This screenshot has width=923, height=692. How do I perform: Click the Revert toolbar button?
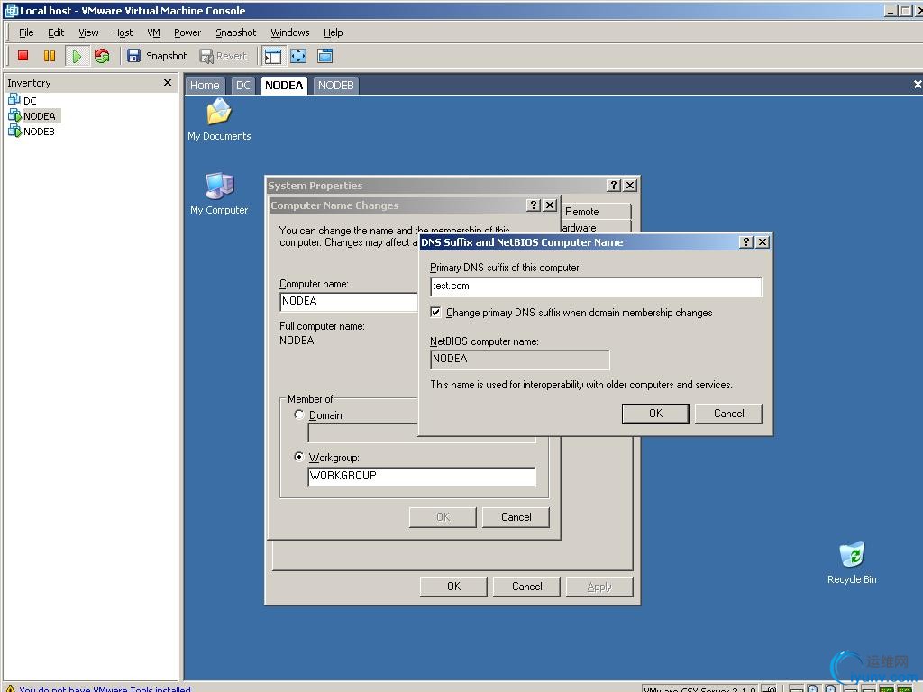(x=224, y=56)
